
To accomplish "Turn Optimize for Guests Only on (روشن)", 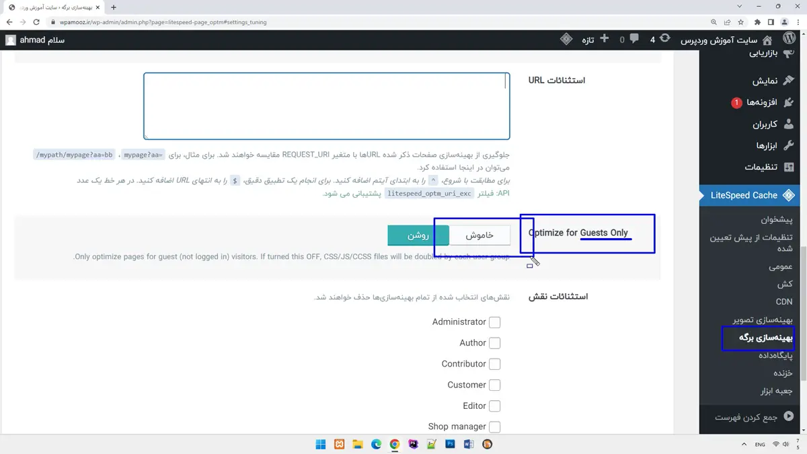I will tap(418, 235).
